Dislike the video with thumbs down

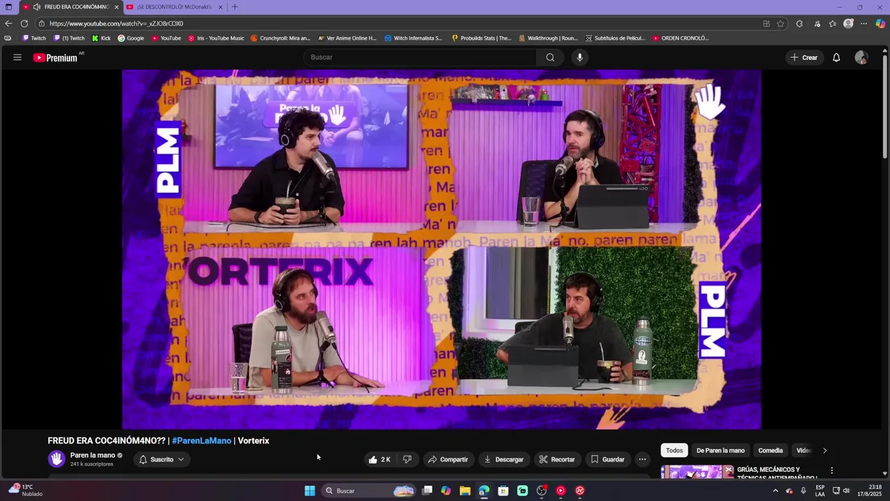pos(407,459)
